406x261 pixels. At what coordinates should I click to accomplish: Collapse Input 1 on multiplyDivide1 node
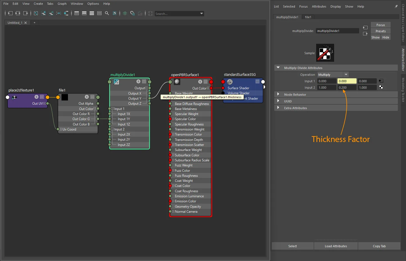pyautogui.click(x=112, y=109)
